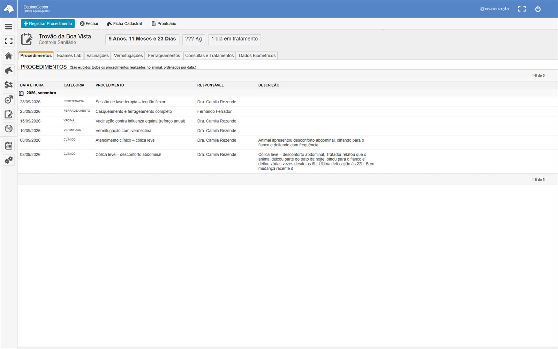The image size is (558, 349).
Task: Open Configuração in the top header
Action: click(x=494, y=9)
